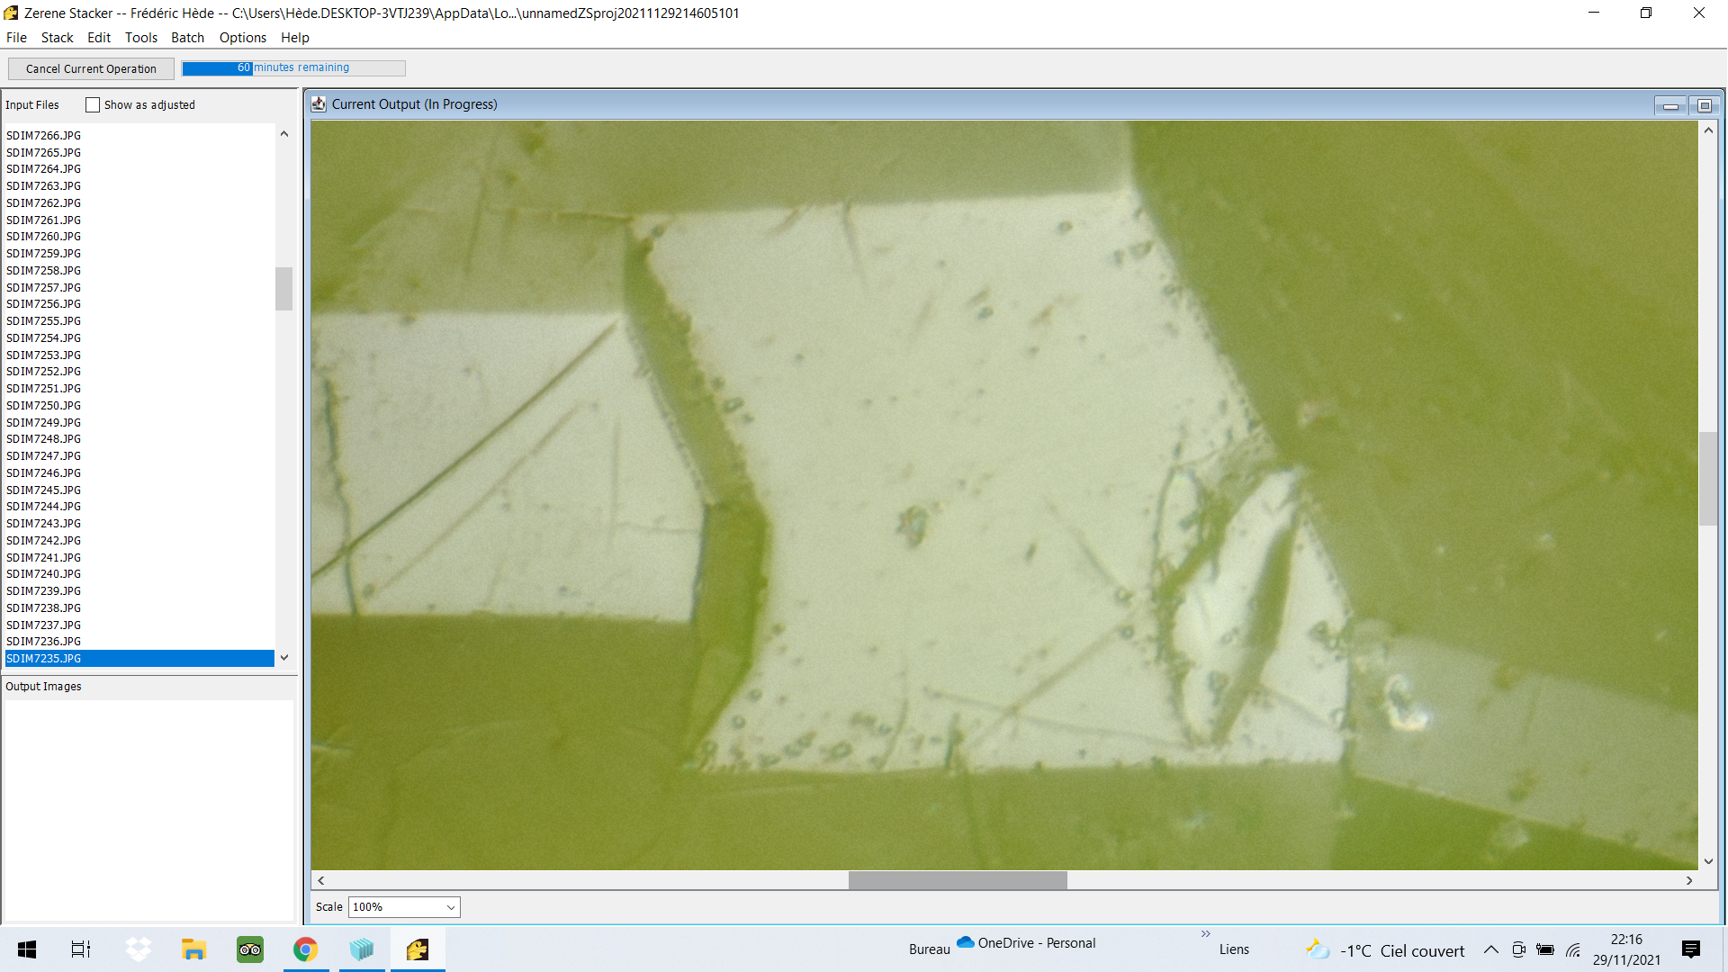
Task: Open the Help menu
Action: 295,38
